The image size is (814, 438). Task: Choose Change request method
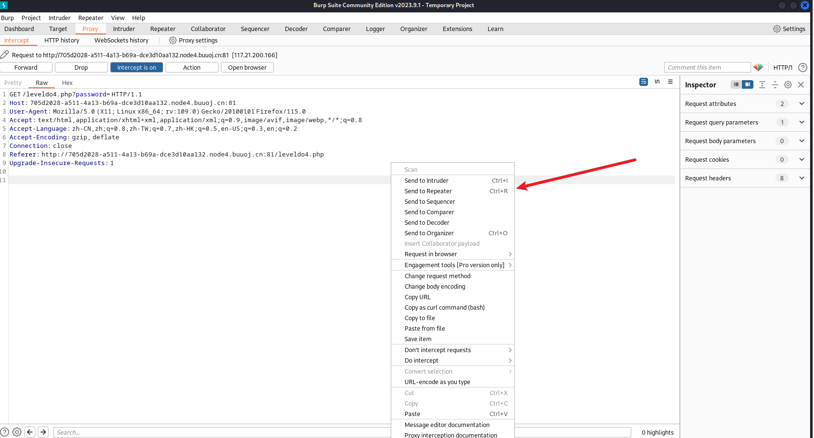point(453,276)
